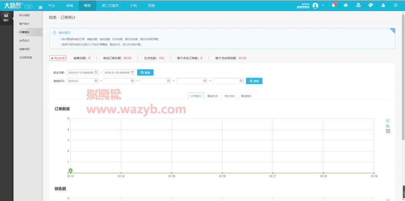Save the 订单数量 chart as image
Screen dimensions: 405x201
pos(388,131)
